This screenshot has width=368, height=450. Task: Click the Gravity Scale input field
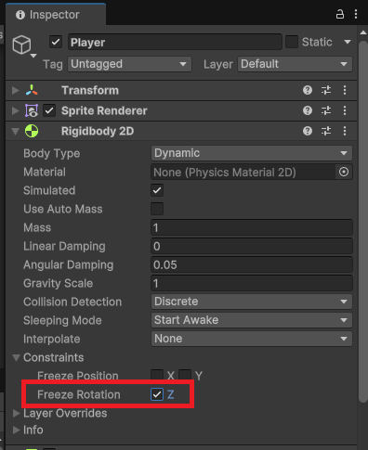click(252, 283)
